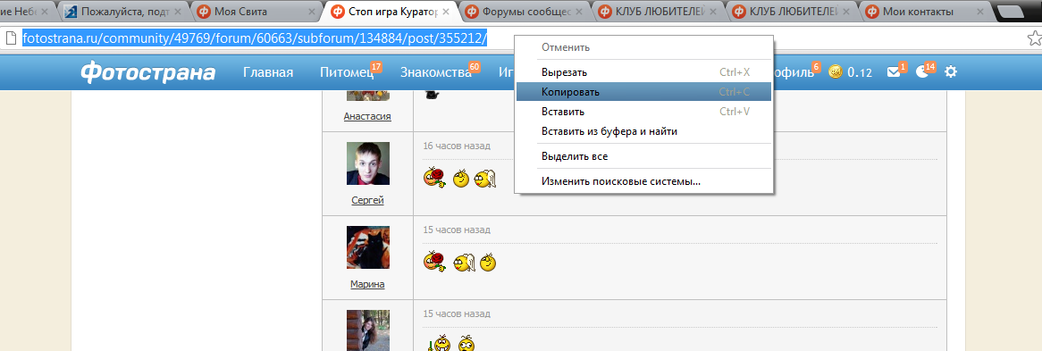Click the coin balance icon showing 0.12
1042x351 pixels.
point(836,71)
